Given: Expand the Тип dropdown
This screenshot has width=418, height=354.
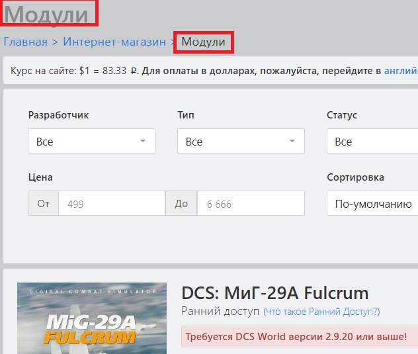Looking at the screenshot, I should coord(241,141).
